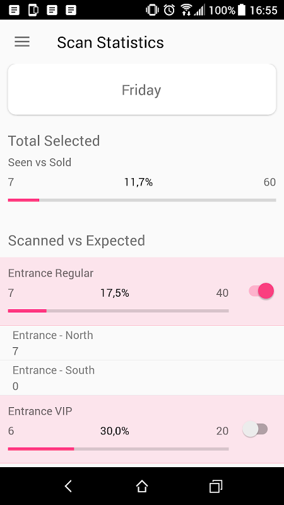Disable the Entrance Regular toggle
The image size is (284, 505).
click(261, 291)
